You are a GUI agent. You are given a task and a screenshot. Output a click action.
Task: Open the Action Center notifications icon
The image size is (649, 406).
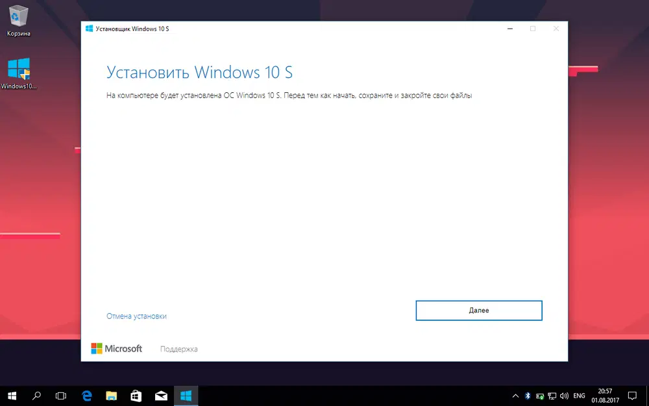(x=632, y=396)
